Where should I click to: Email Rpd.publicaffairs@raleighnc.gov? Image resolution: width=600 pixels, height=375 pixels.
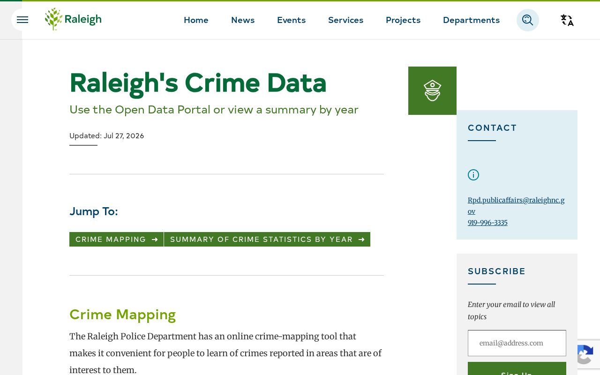pyautogui.click(x=516, y=206)
